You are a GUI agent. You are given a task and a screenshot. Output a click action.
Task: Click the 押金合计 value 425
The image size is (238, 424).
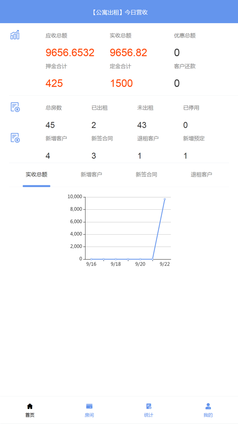(54, 83)
